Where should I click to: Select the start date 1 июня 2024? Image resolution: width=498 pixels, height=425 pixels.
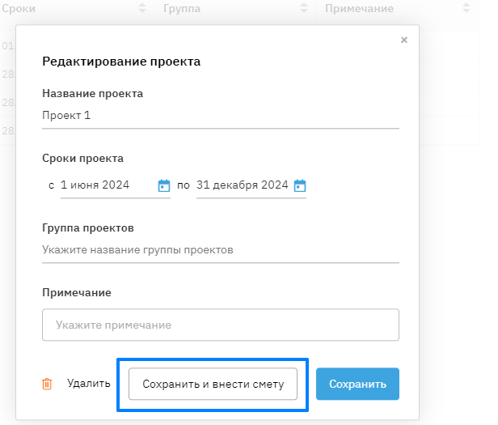105,185
